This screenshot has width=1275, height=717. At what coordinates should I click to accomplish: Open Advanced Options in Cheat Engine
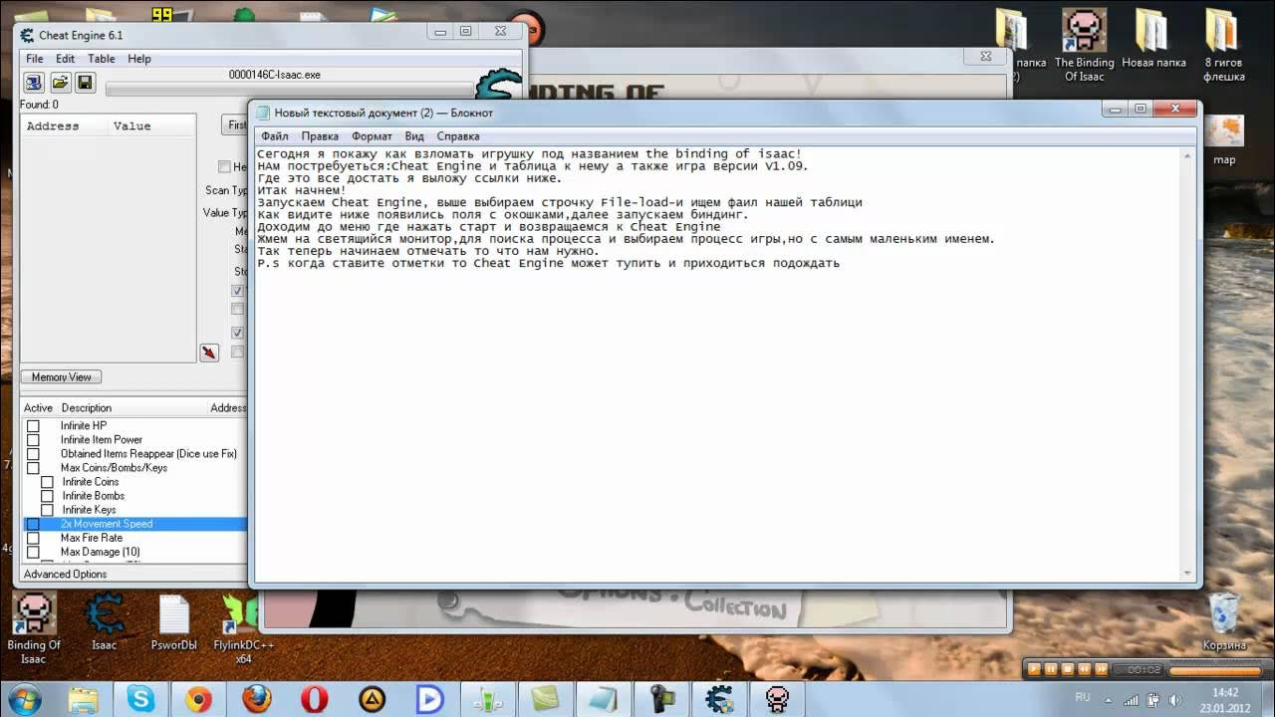pyautogui.click(x=65, y=575)
